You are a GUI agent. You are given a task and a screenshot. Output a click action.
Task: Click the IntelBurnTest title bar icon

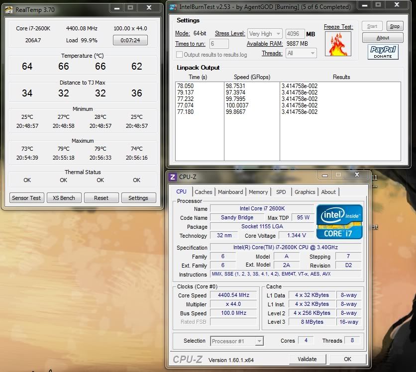point(173,7)
